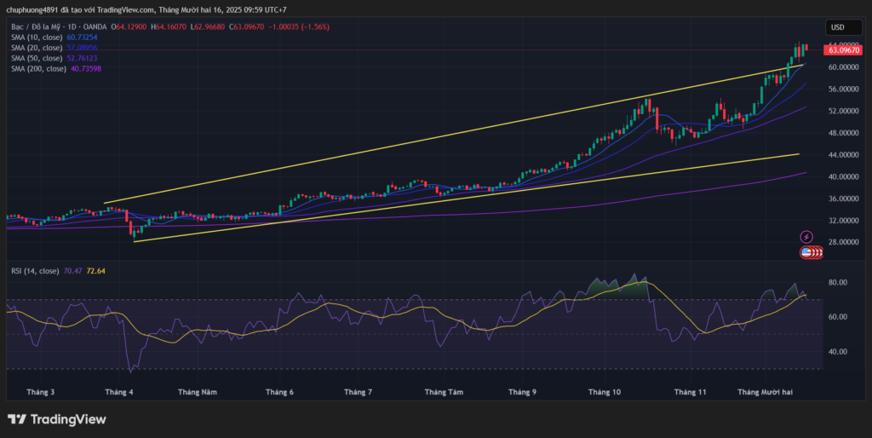Click the red 63.09670 current price label

[841, 50]
